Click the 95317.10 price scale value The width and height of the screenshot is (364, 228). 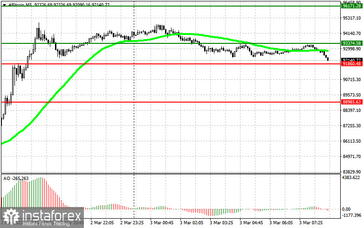tap(352, 18)
